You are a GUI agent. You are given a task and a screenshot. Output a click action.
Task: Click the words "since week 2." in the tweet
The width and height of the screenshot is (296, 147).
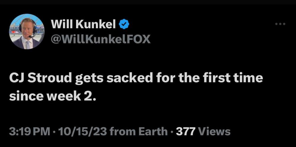tap(52, 96)
